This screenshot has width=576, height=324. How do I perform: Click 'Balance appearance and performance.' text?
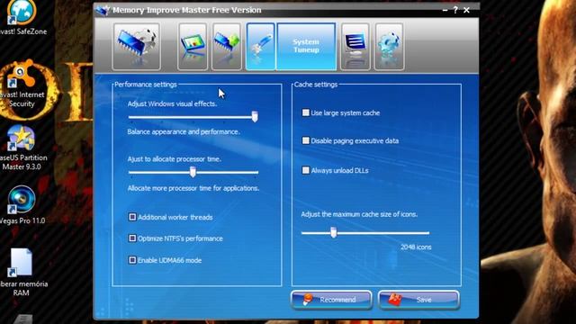(x=184, y=132)
